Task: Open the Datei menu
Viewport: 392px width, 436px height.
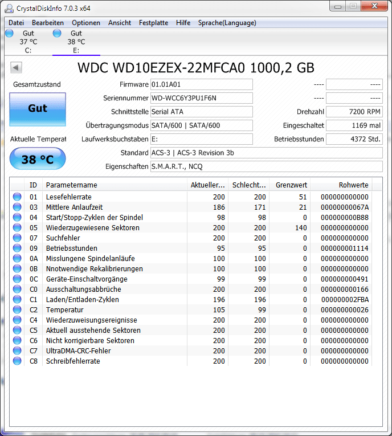Action: (16, 23)
